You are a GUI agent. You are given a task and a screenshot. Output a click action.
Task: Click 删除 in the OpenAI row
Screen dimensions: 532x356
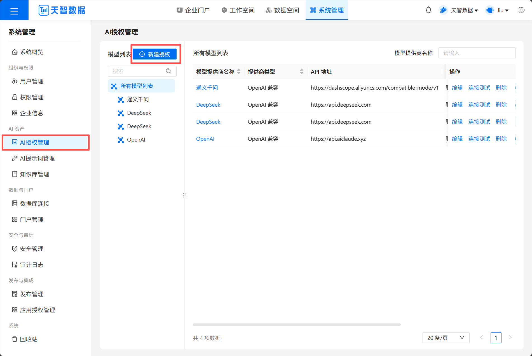coord(501,139)
